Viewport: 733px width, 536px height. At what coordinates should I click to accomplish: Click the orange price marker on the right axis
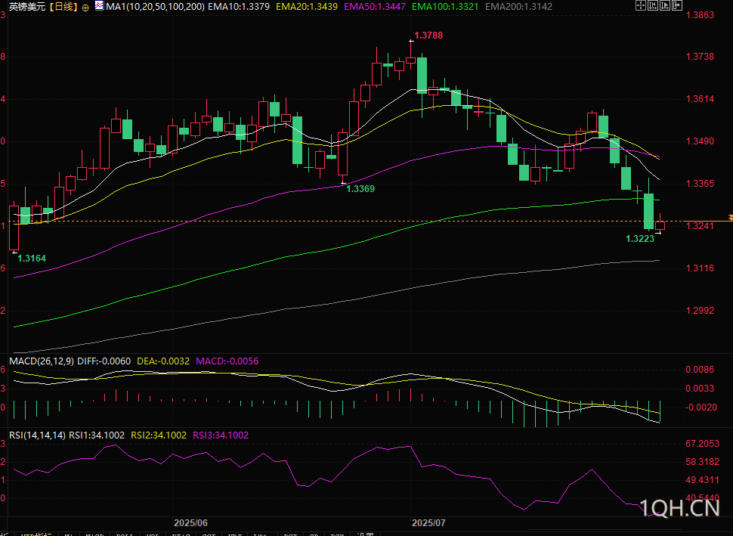pos(730,218)
